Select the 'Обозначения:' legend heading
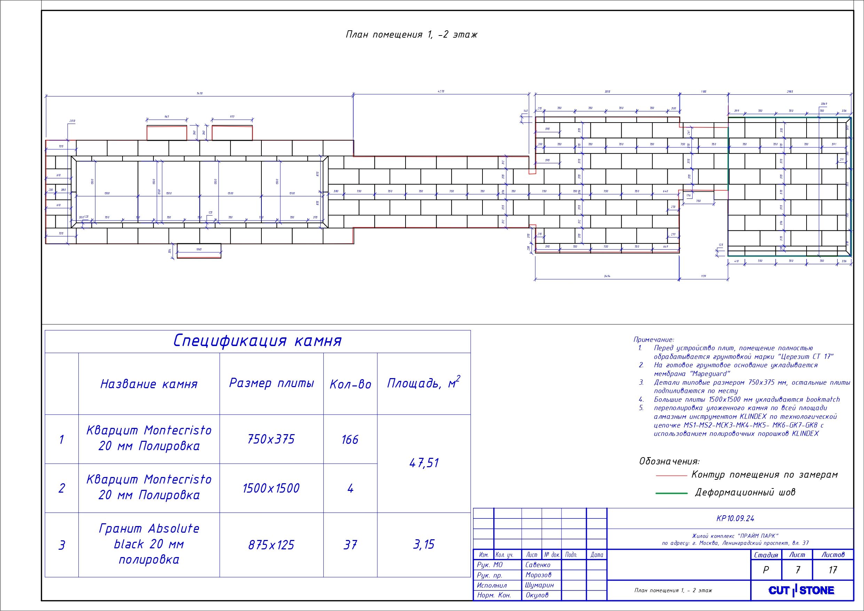The height and width of the screenshot is (611, 864). pos(669,461)
